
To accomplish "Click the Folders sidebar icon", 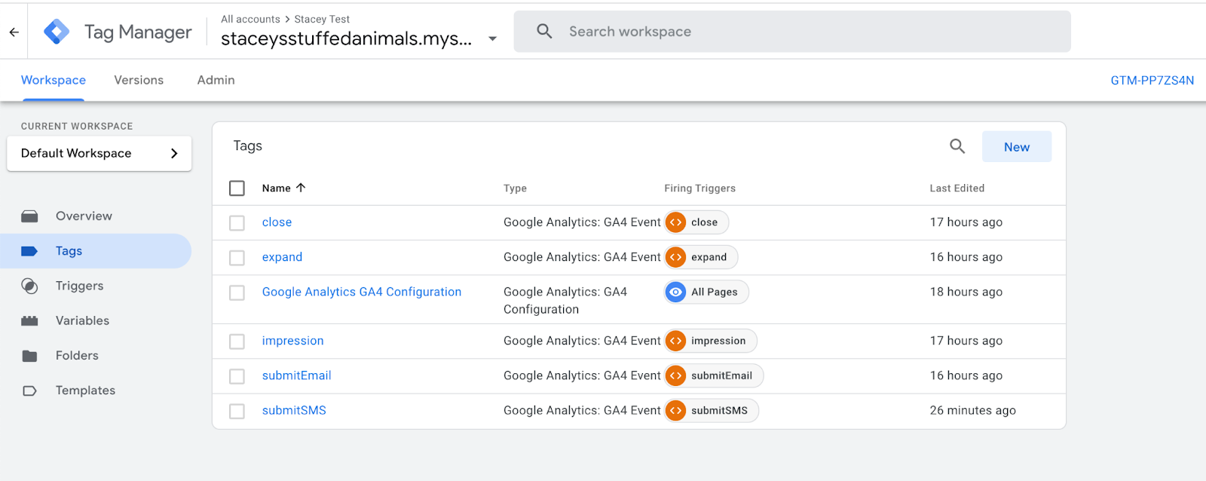I will [x=29, y=356].
